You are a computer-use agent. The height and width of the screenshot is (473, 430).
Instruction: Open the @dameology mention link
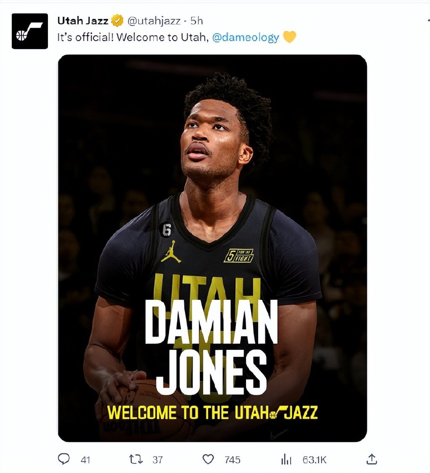point(246,37)
